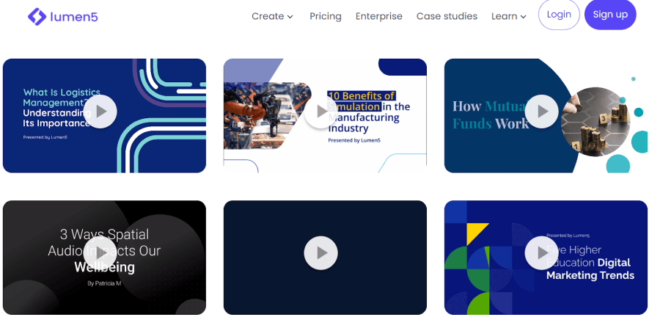Image resolution: width=660 pixels, height=328 pixels.
Task: Open the Learn menu
Action: point(505,16)
